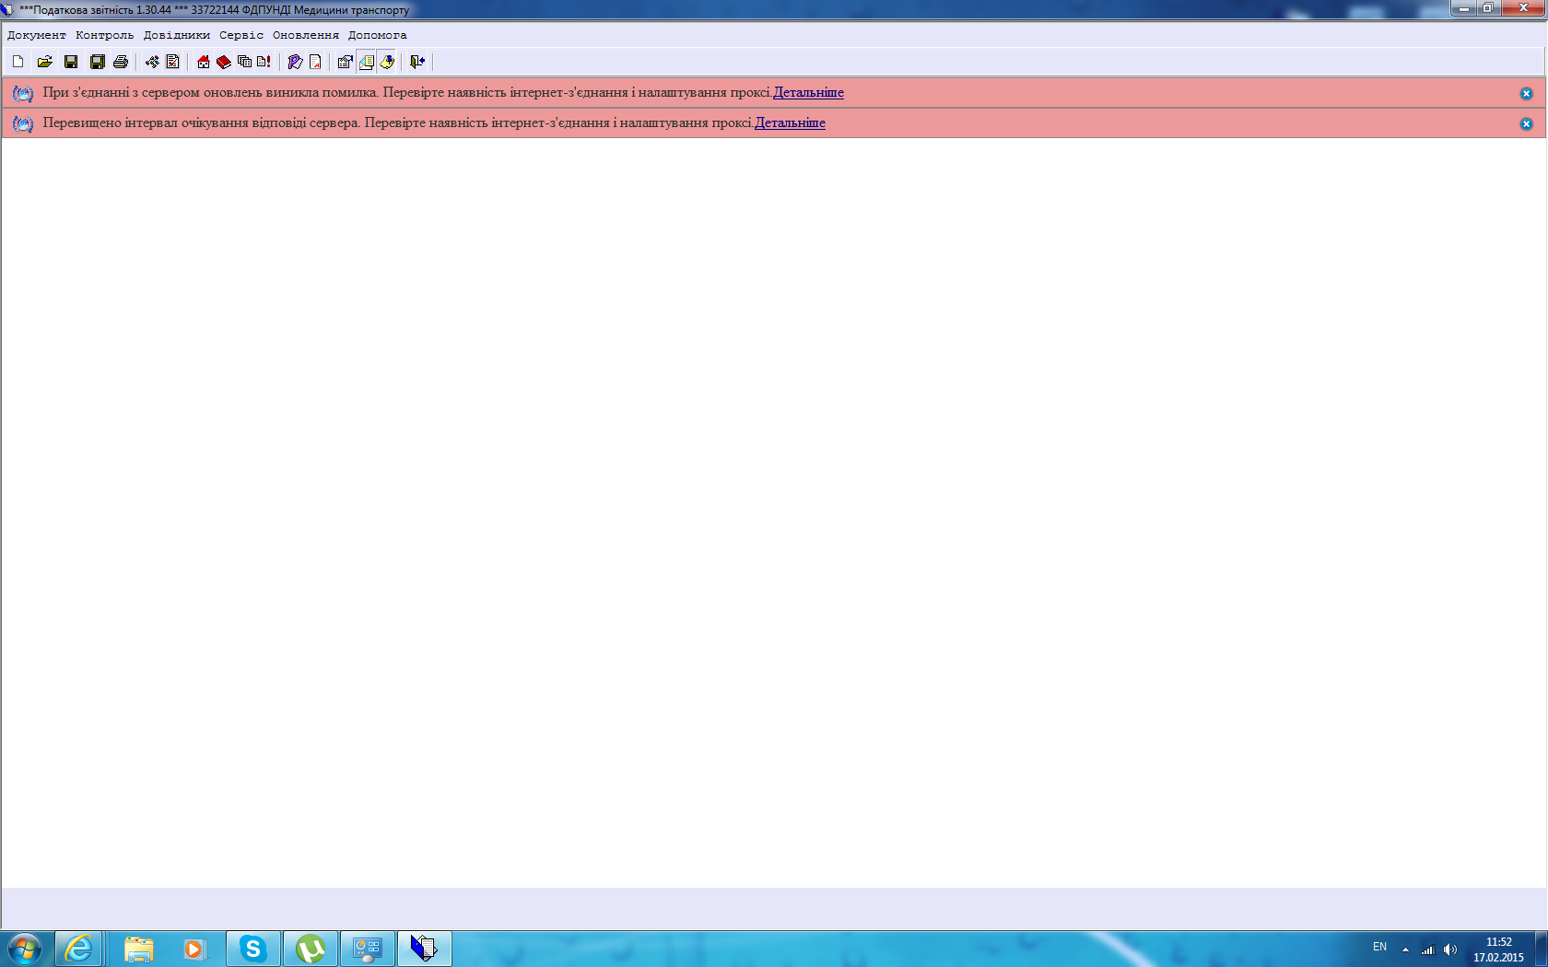1548x967 pixels.
Task: Click the Show desktop strip
Action: [1542, 949]
